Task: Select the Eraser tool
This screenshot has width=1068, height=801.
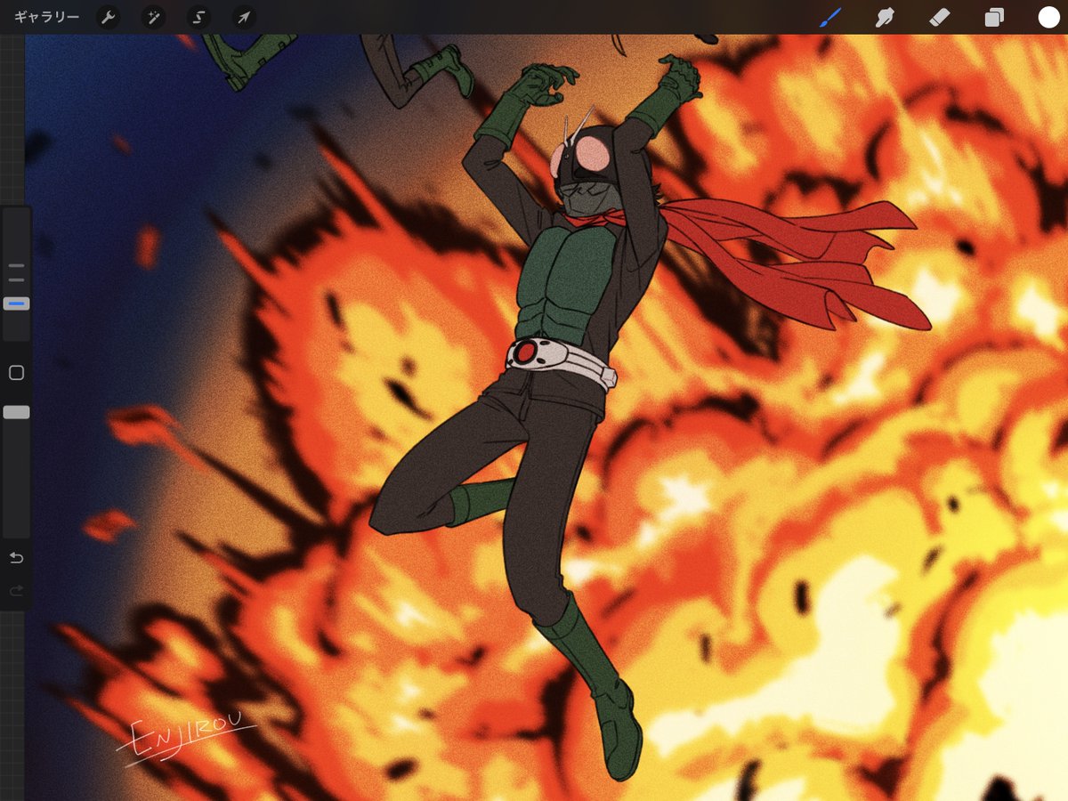Action: [x=939, y=17]
